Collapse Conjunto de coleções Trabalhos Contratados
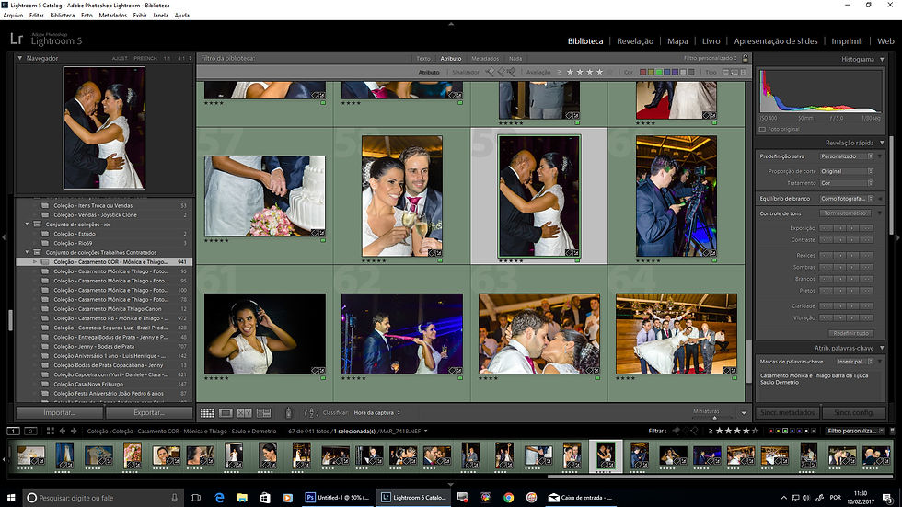The image size is (902, 507). [x=27, y=252]
